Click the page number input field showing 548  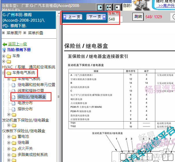point(115,19)
